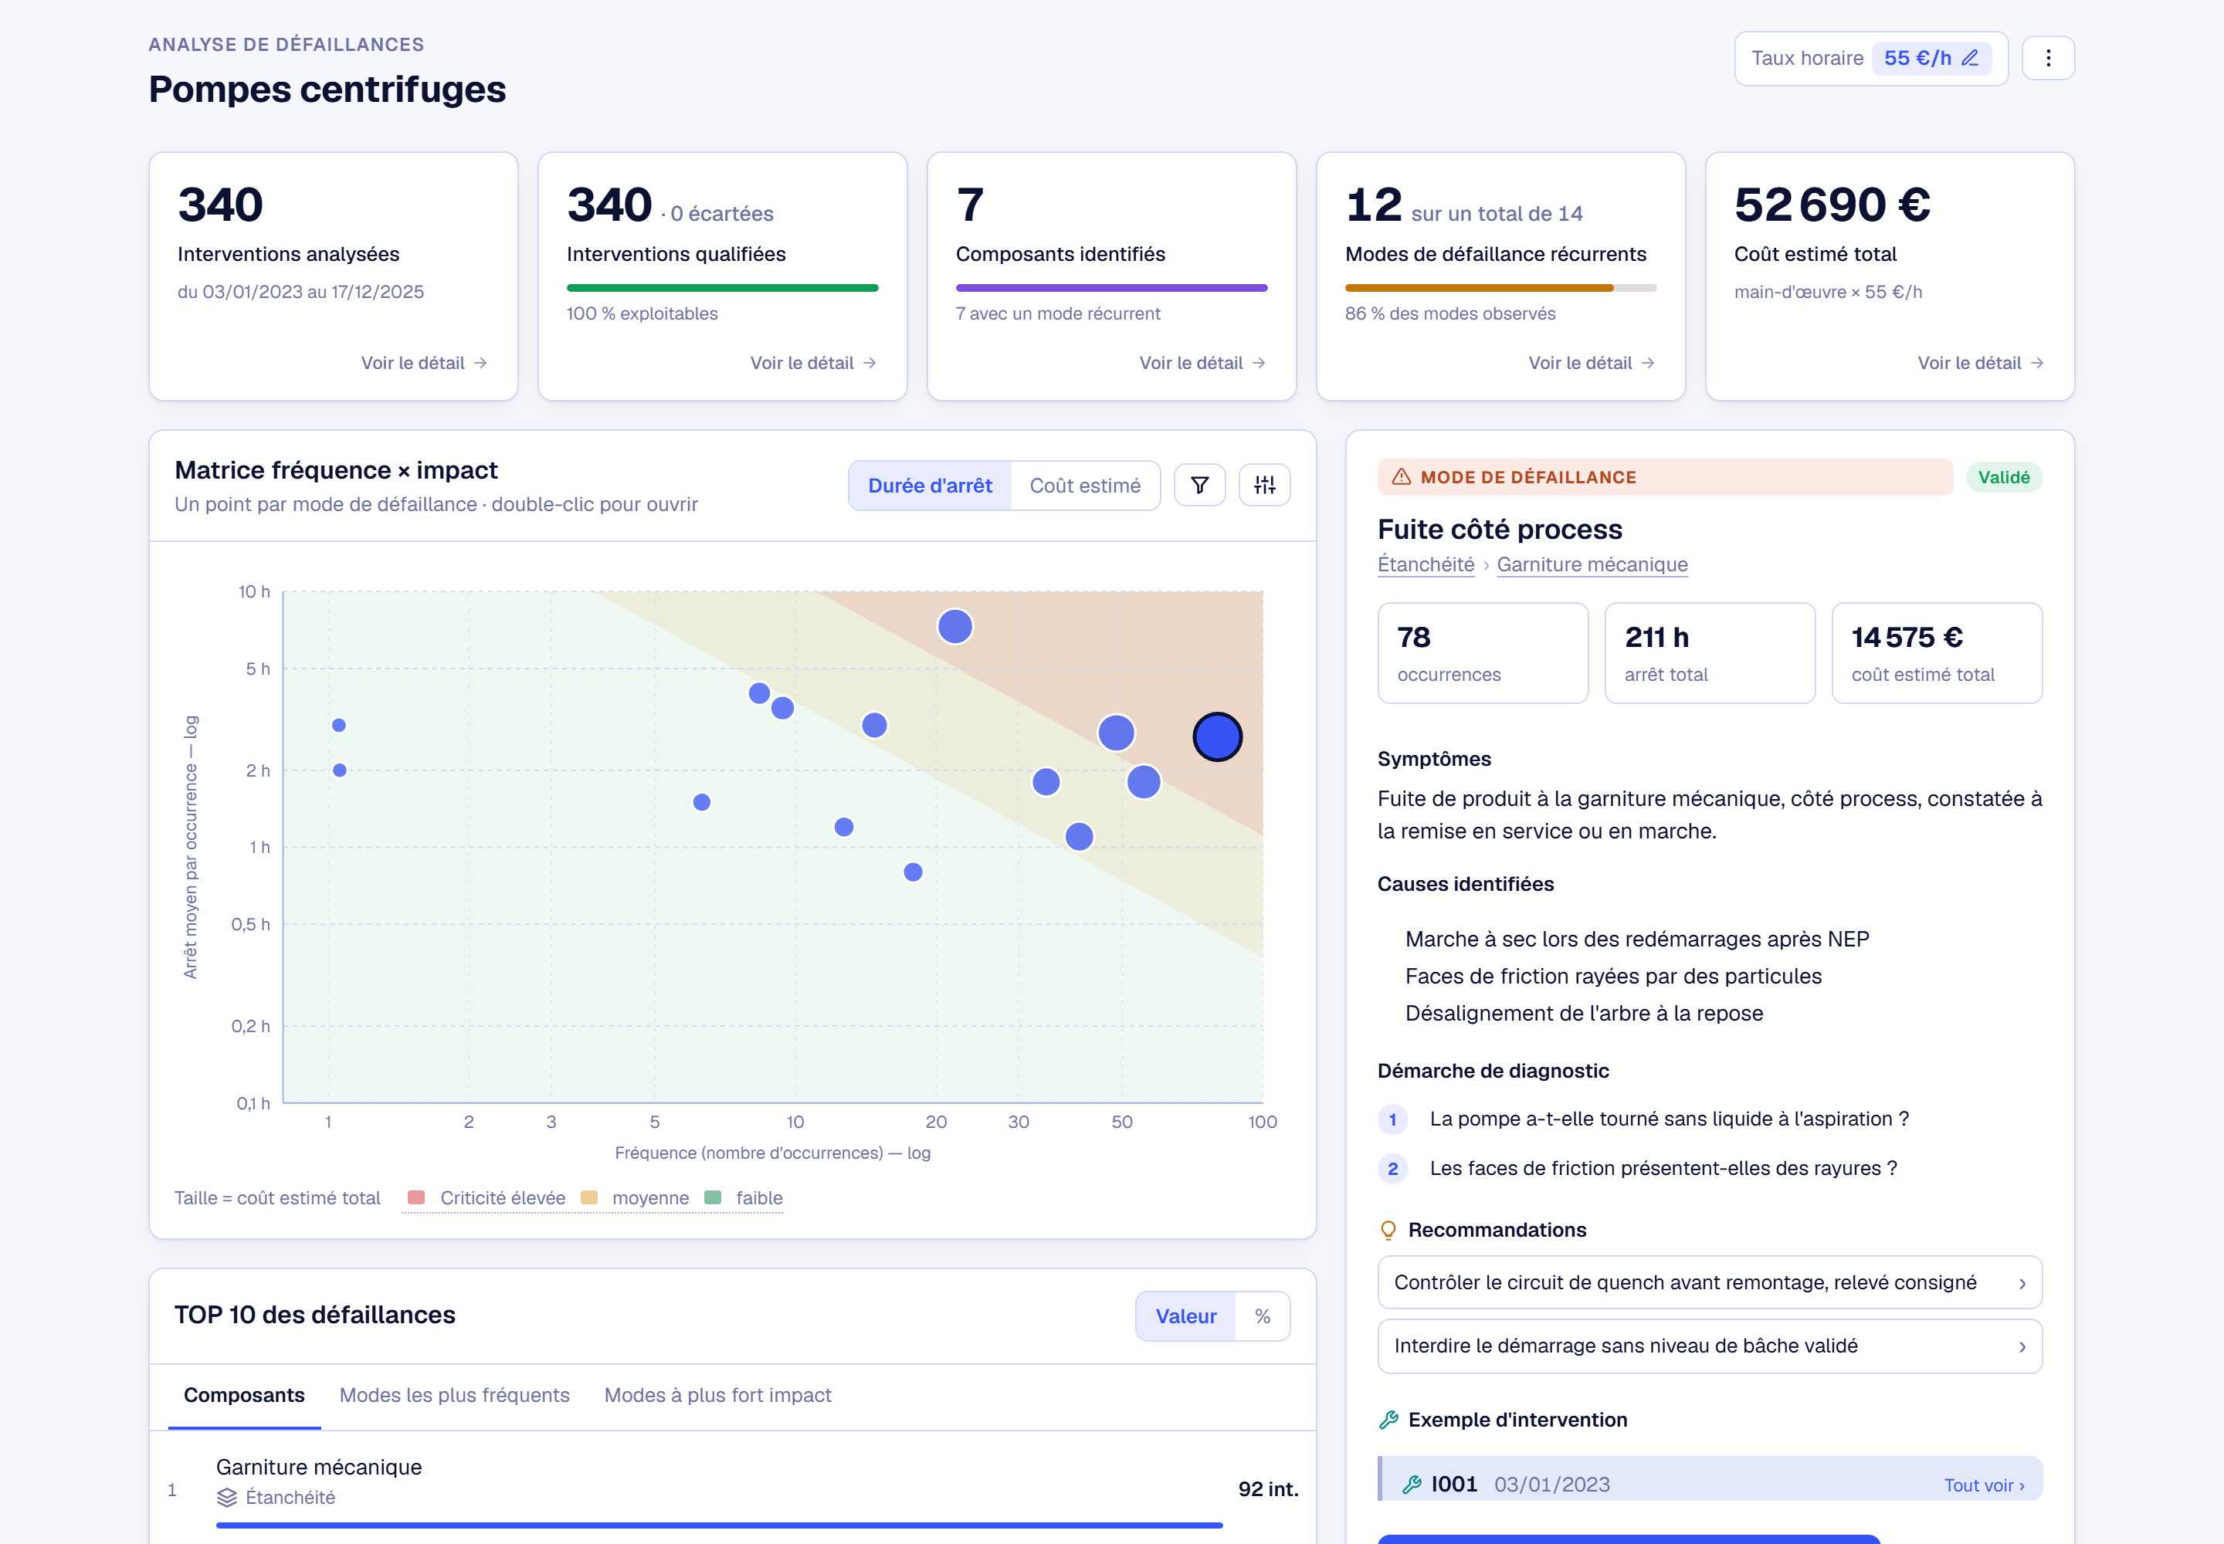This screenshot has width=2224, height=1544.
Task: Click the lightbulb icon beside Recommandations
Action: [1388, 1230]
